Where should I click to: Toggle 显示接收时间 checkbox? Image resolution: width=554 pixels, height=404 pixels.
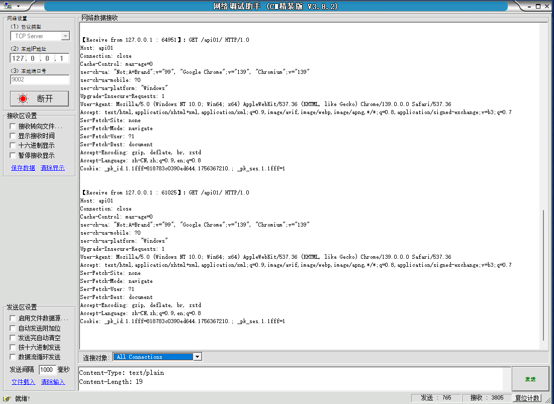coord(13,136)
